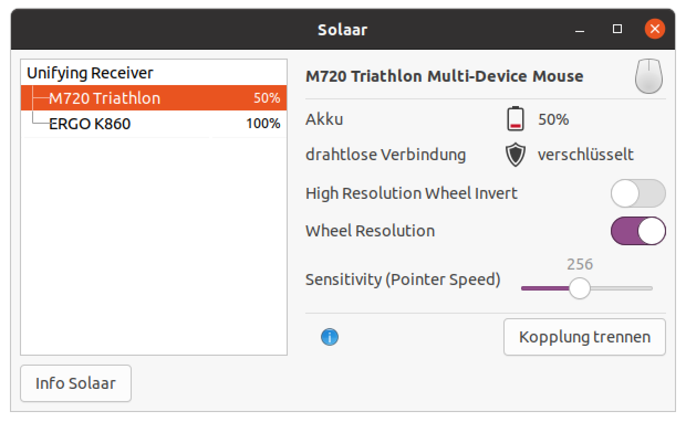Screen dimensions: 686x422
Task: Close the Solaar window
Action: tap(654, 29)
